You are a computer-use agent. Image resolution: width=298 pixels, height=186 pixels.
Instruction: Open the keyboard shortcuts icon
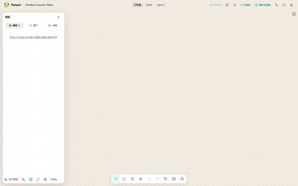point(174,179)
